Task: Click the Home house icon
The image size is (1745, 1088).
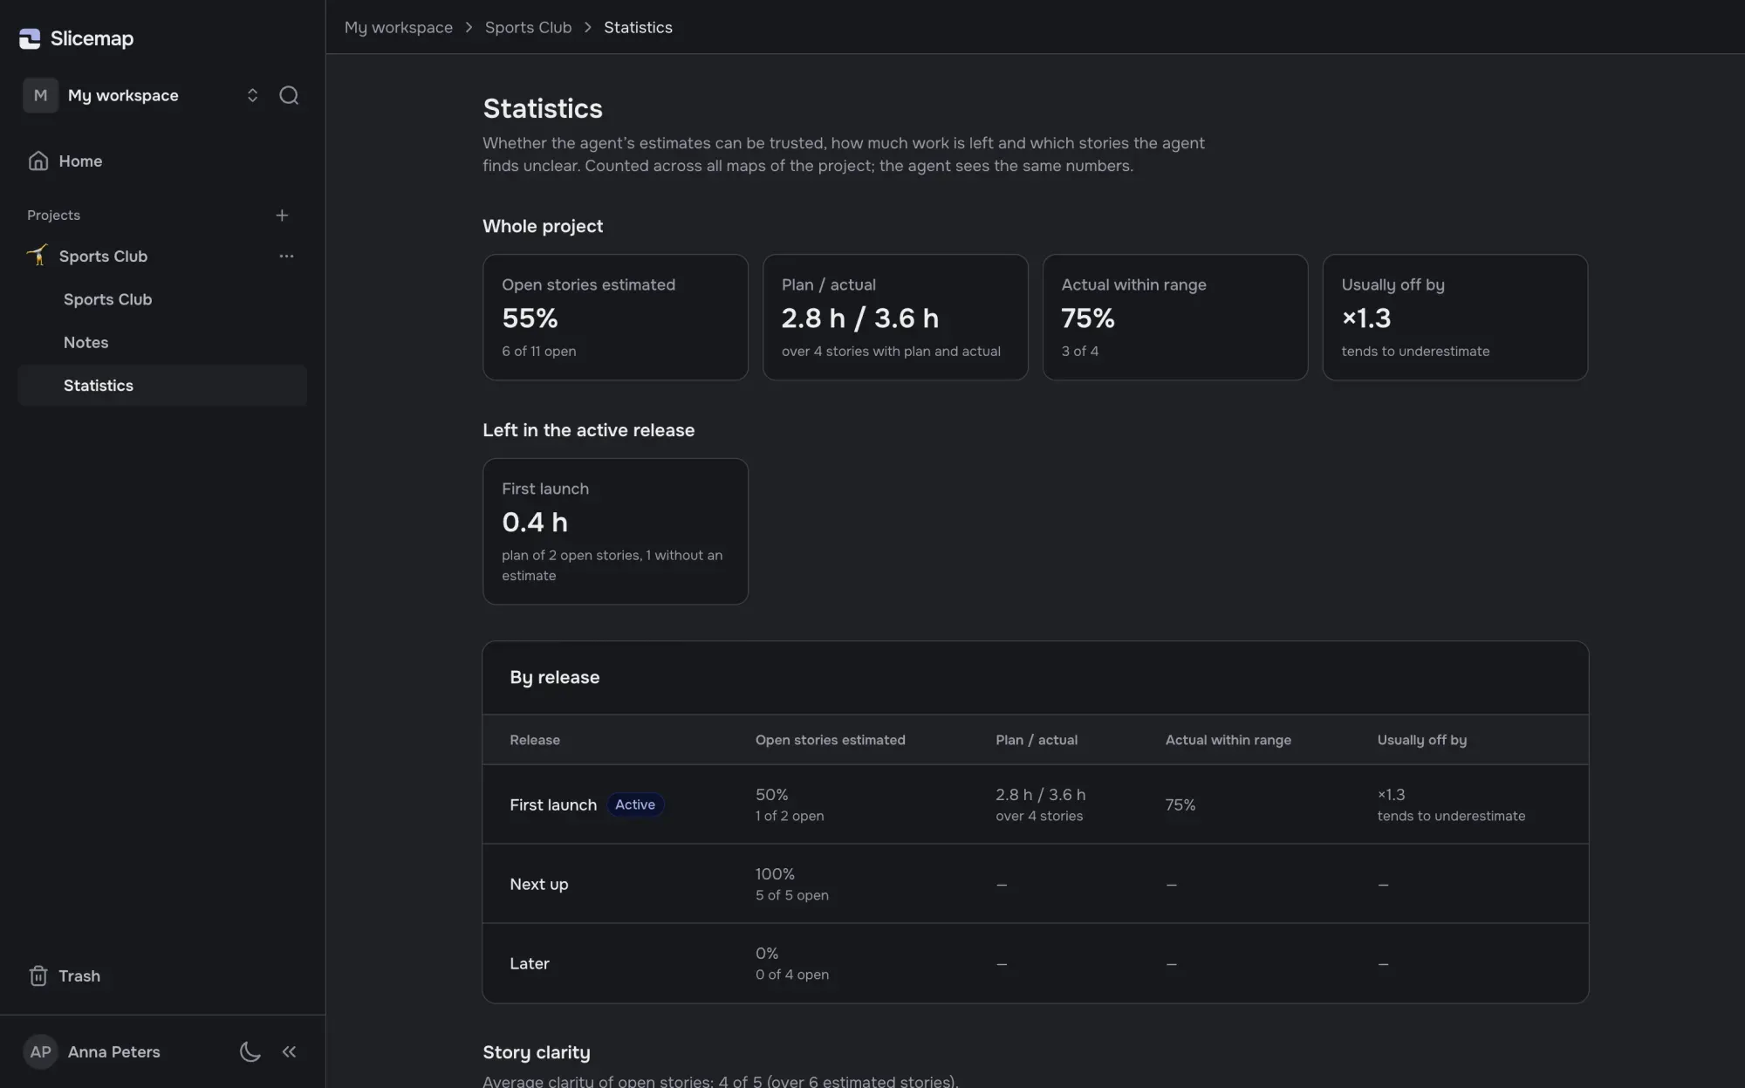Action: click(x=38, y=161)
